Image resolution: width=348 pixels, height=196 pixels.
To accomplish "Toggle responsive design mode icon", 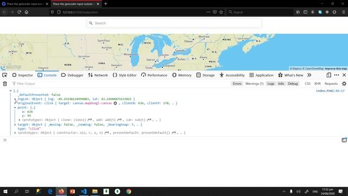I will (x=328, y=75).
